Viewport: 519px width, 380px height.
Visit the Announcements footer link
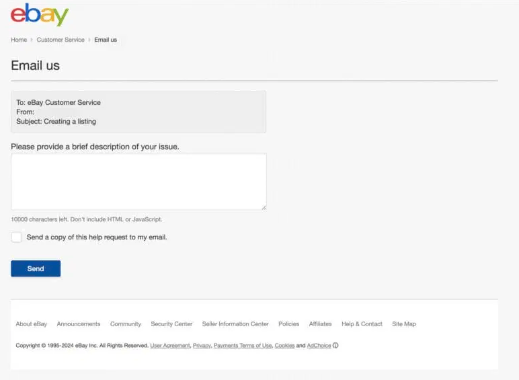79,324
